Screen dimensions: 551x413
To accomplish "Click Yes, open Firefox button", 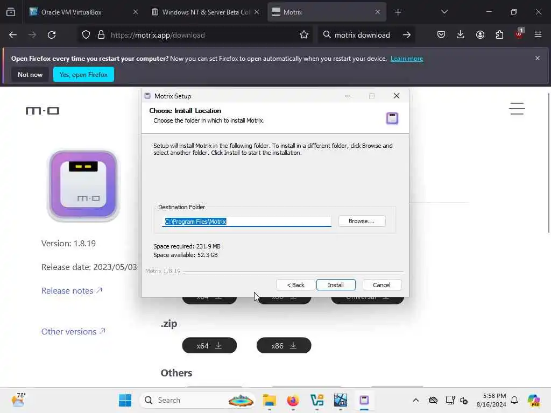I will coord(83,74).
